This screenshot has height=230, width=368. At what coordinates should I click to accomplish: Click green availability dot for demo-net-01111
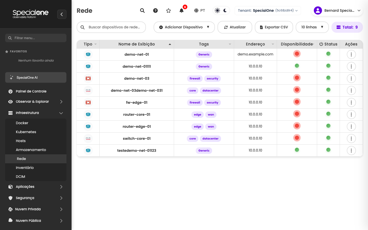click(x=297, y=66)
